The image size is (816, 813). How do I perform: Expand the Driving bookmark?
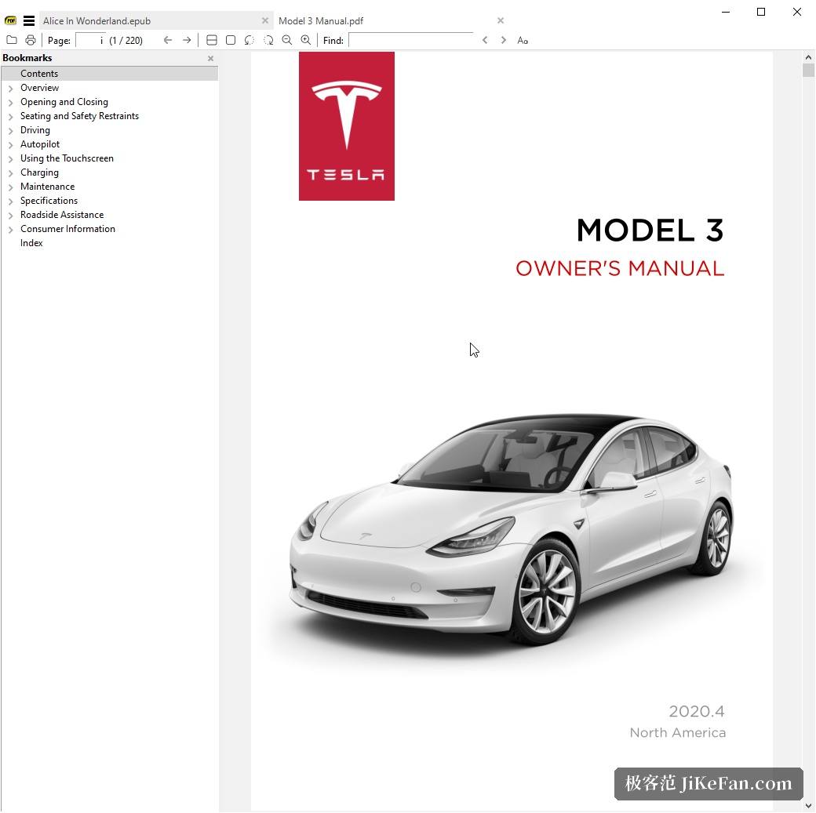pos(10,131)
